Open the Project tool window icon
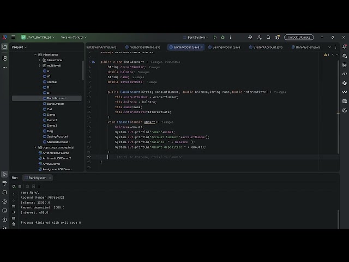 pyautogui.click(x=4, y=47)
